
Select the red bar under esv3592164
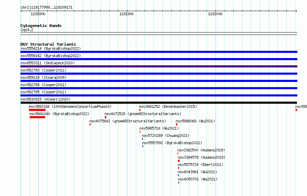(x=37, y=110)
